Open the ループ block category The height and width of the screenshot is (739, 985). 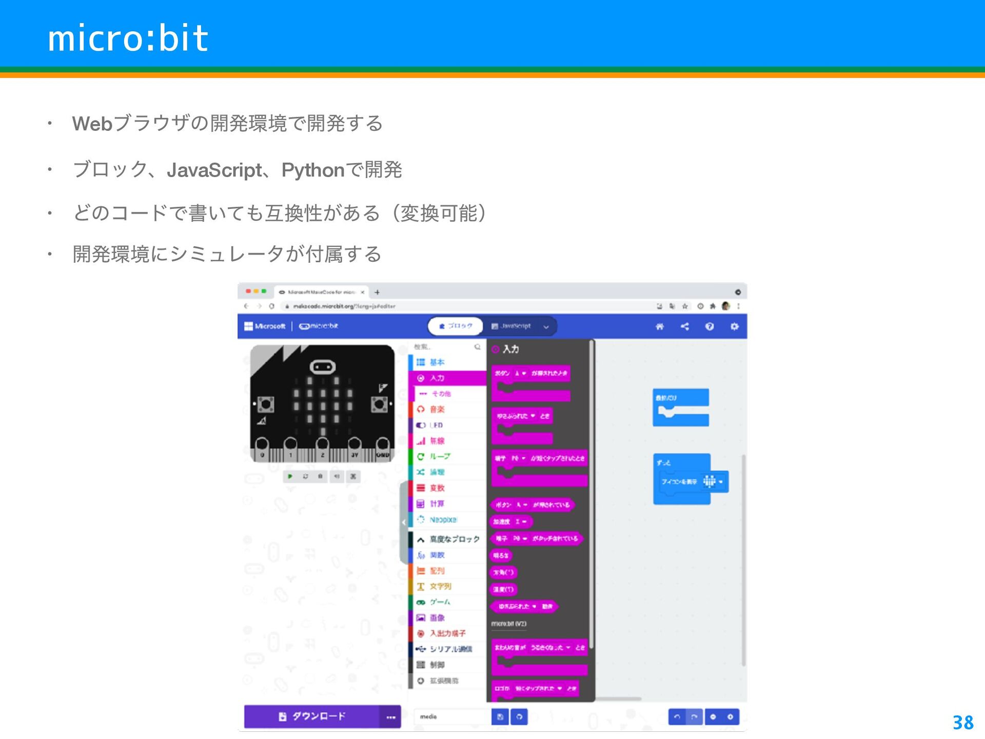pyautogui.click(x=448, y=456)
